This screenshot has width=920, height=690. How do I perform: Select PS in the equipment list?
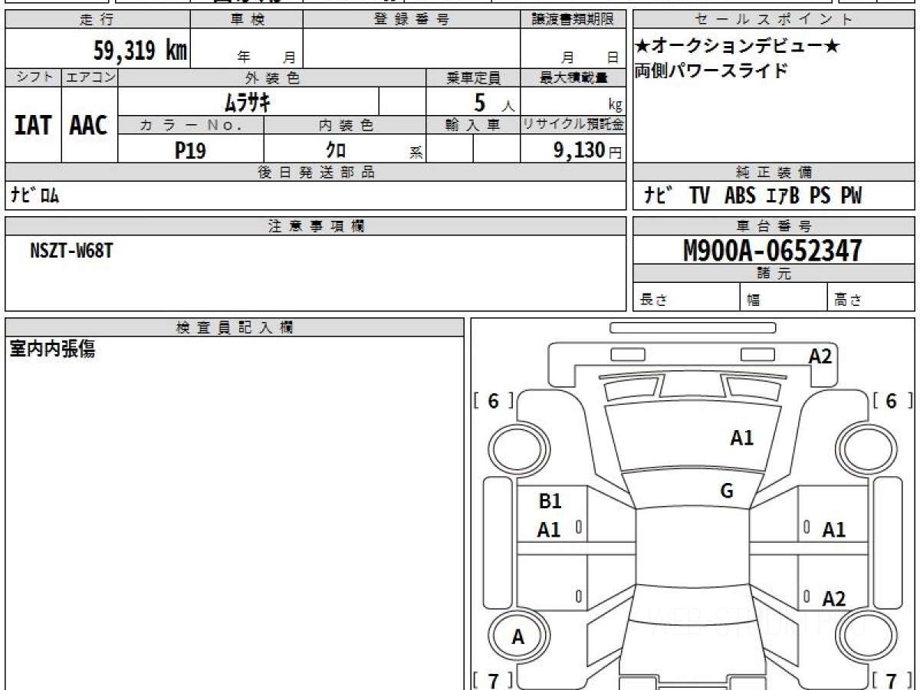pyautogui.click(x=820, y=196)
